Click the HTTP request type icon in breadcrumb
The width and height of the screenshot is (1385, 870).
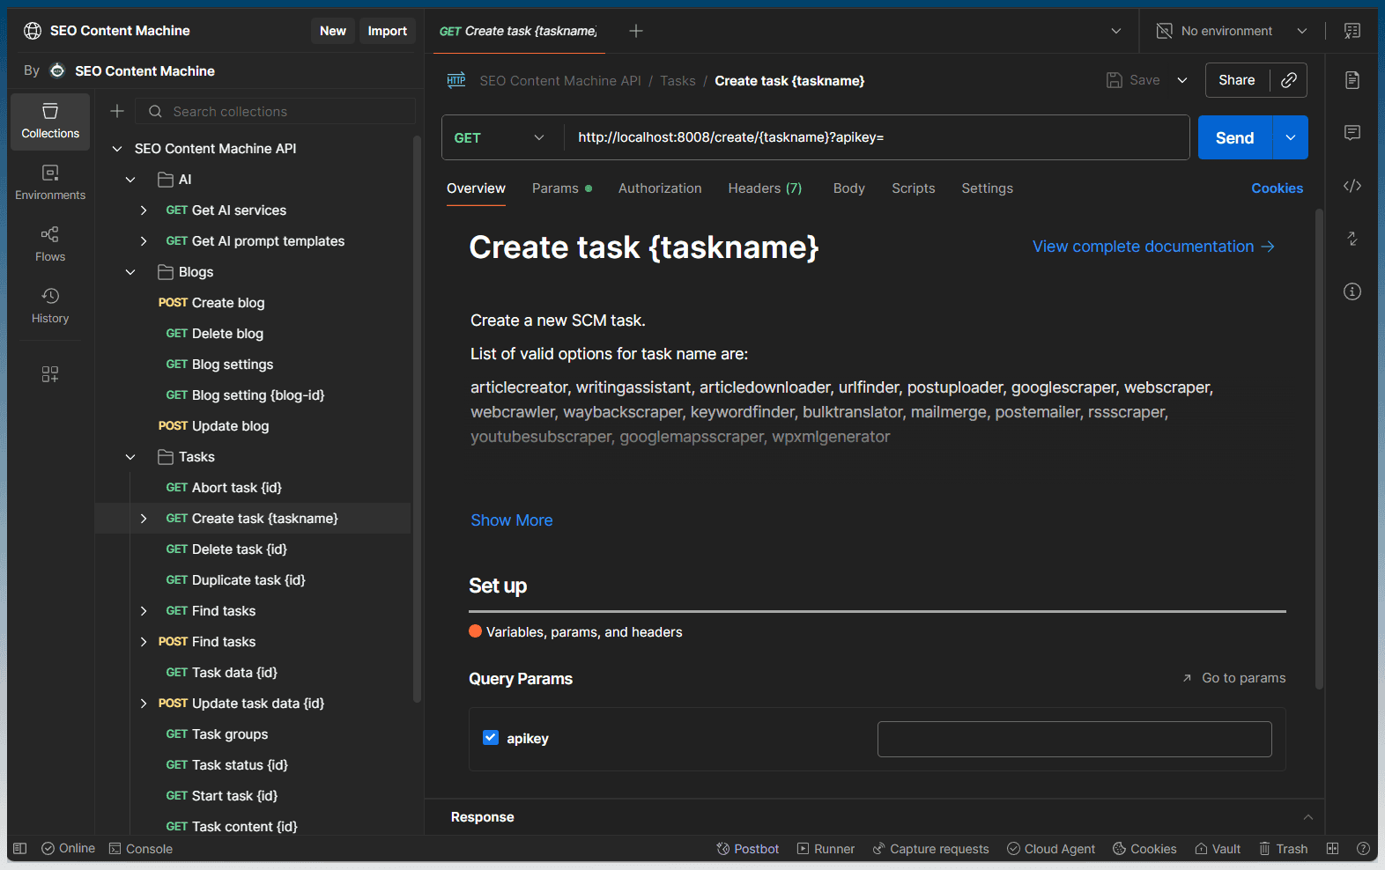point(456,80)
